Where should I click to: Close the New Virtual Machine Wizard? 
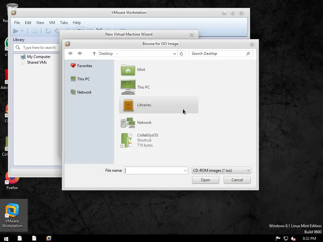coord(191,34)
